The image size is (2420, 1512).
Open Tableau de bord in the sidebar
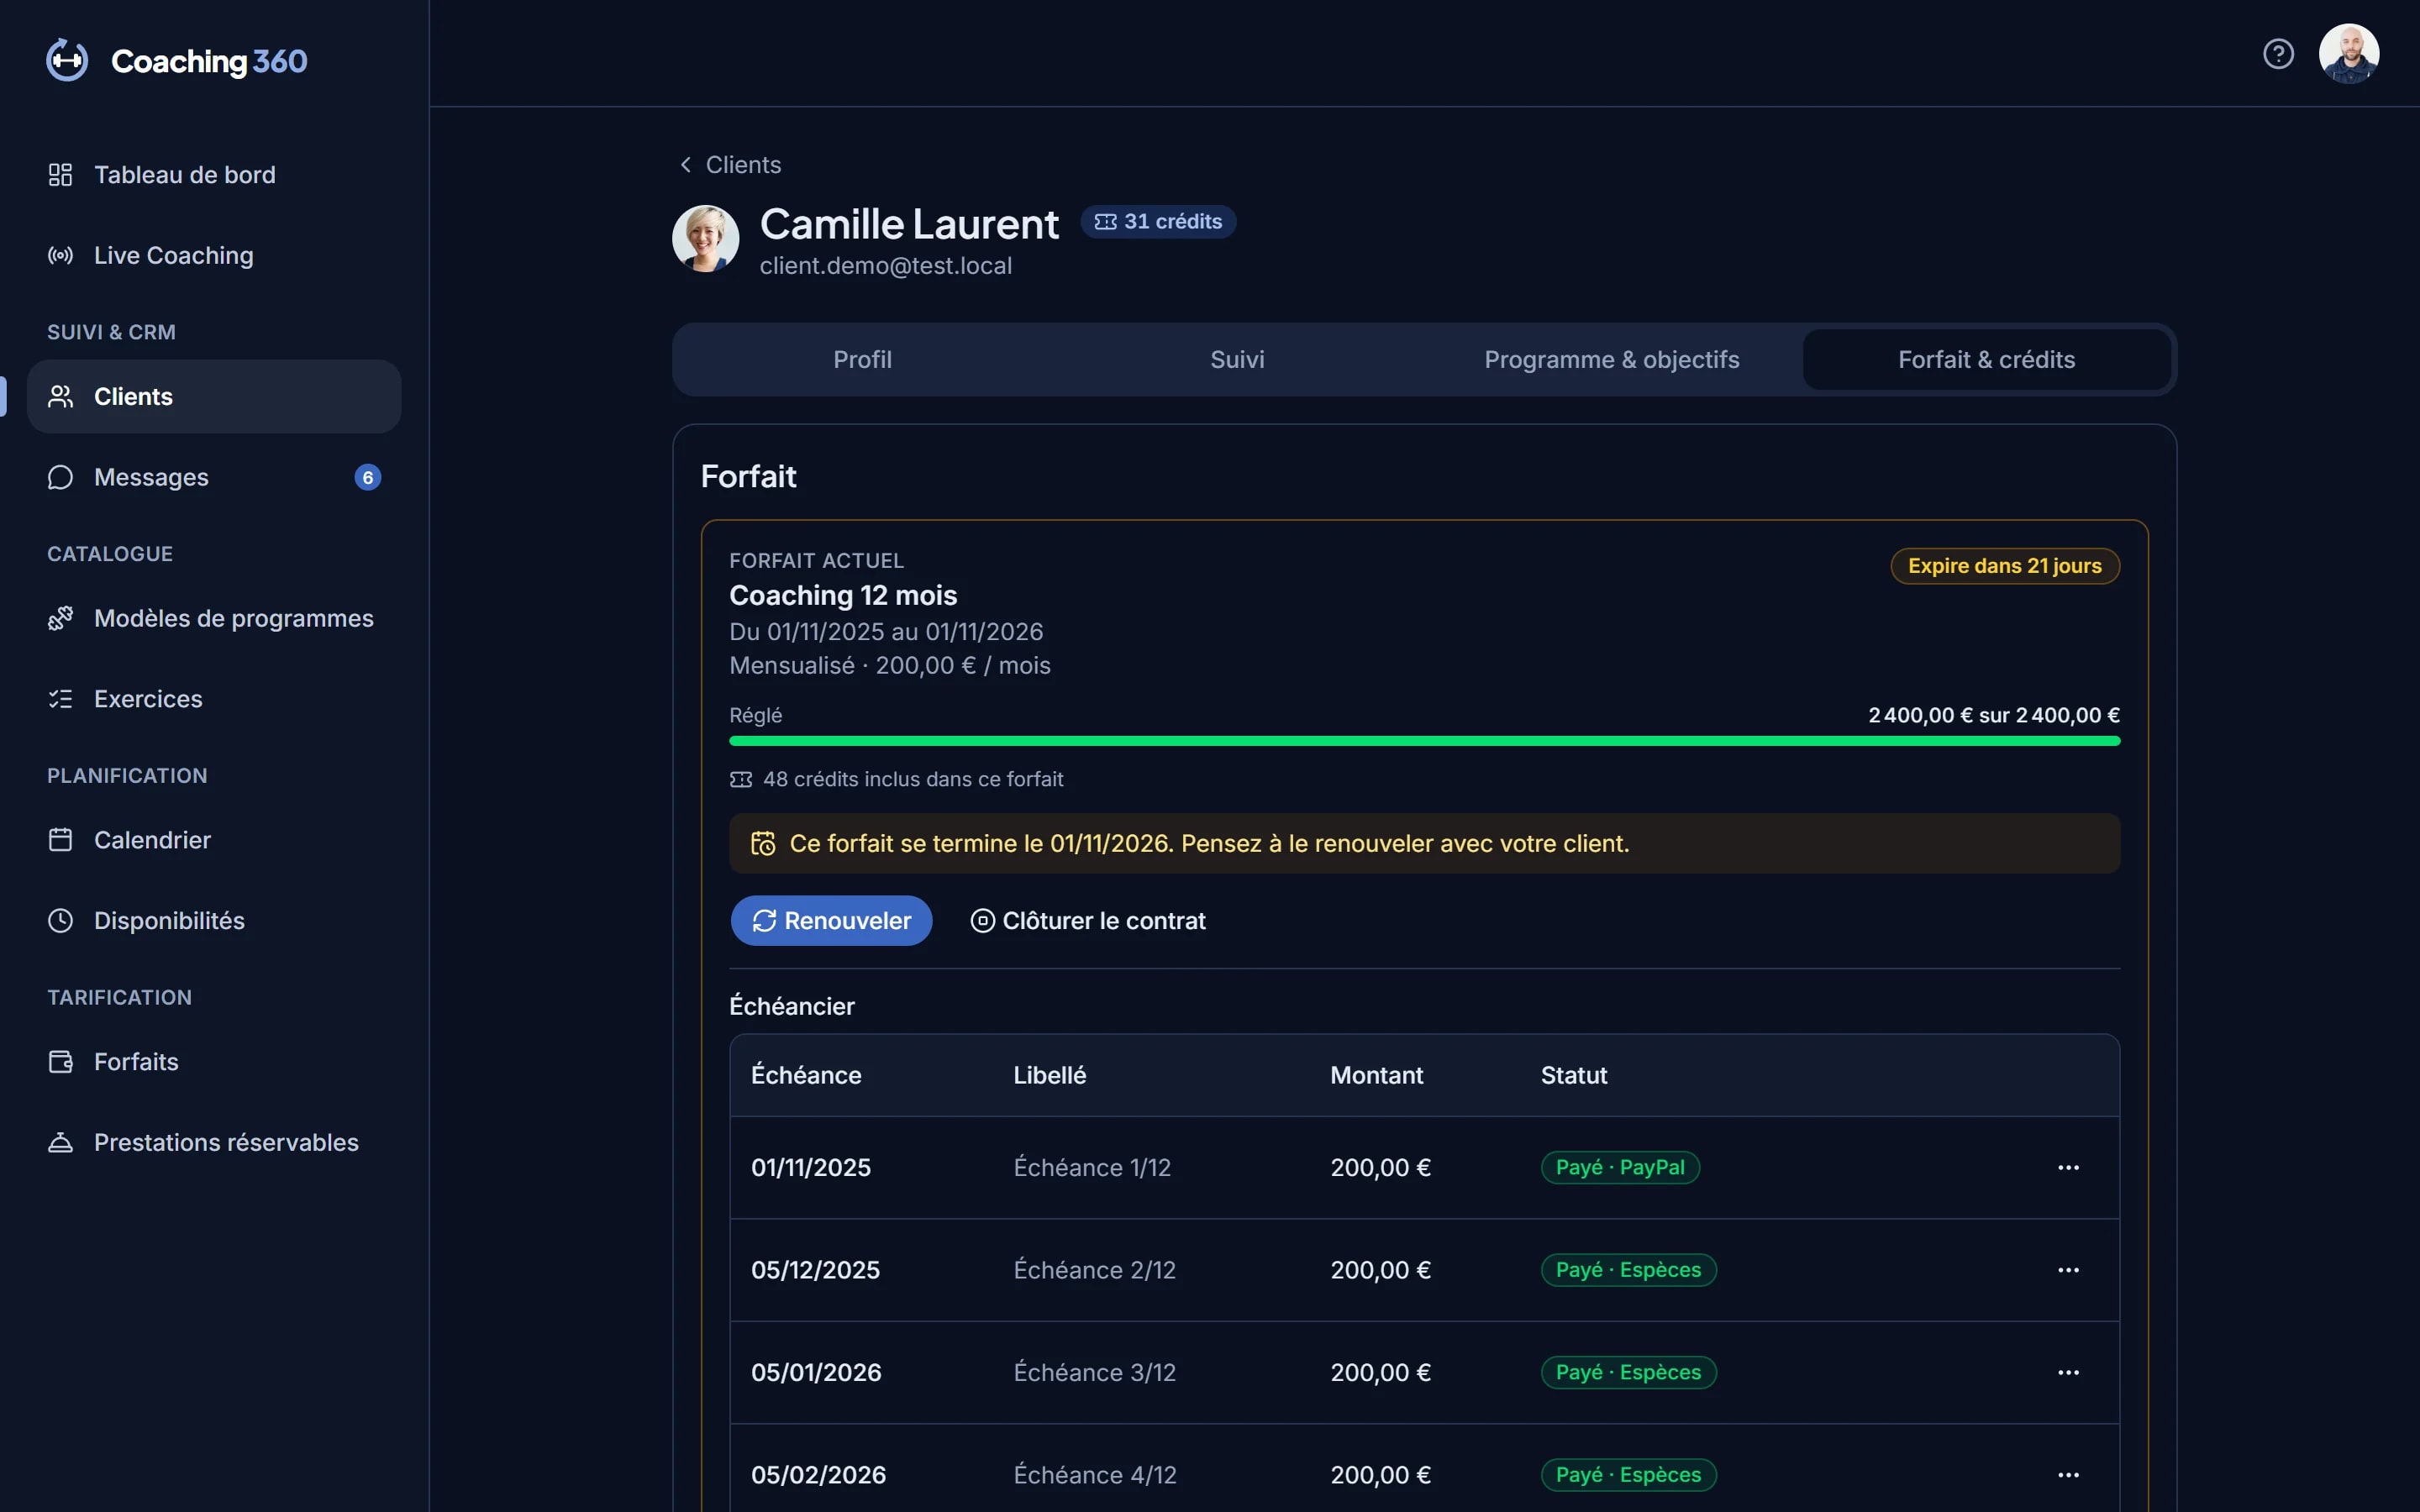[214, 175]
